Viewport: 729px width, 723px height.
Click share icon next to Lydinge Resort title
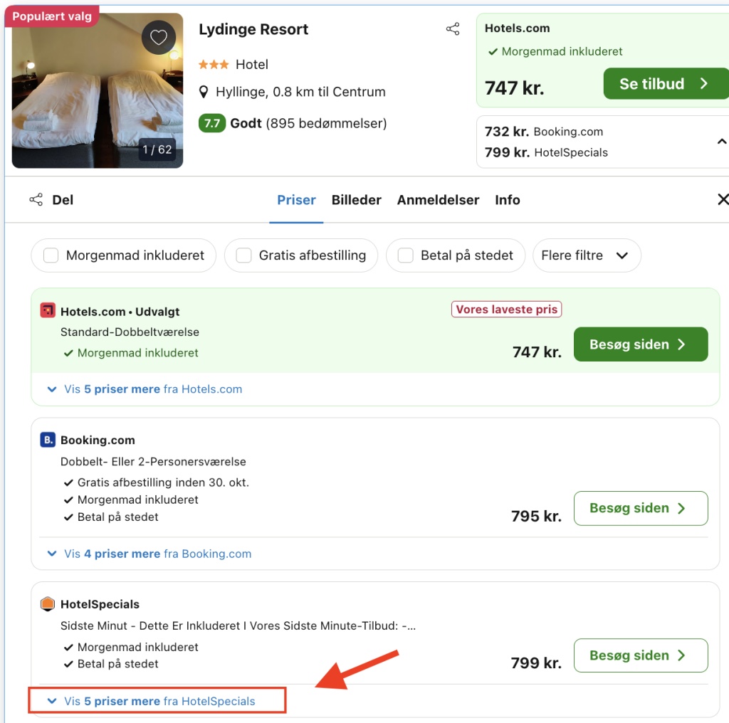pos(453,29)
